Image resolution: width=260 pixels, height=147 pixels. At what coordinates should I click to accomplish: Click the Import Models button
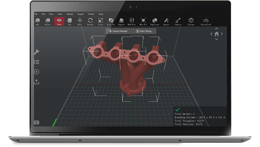119,31
